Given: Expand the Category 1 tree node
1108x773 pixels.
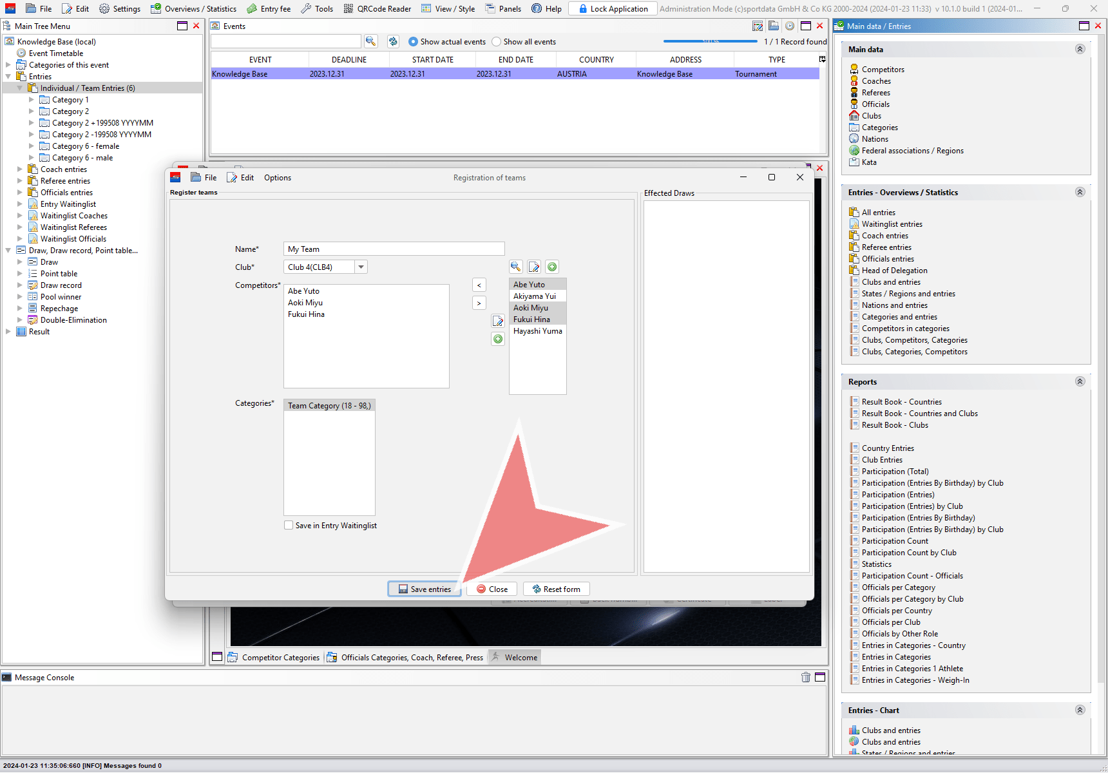Looking at the screenshot, I should 32,100.
